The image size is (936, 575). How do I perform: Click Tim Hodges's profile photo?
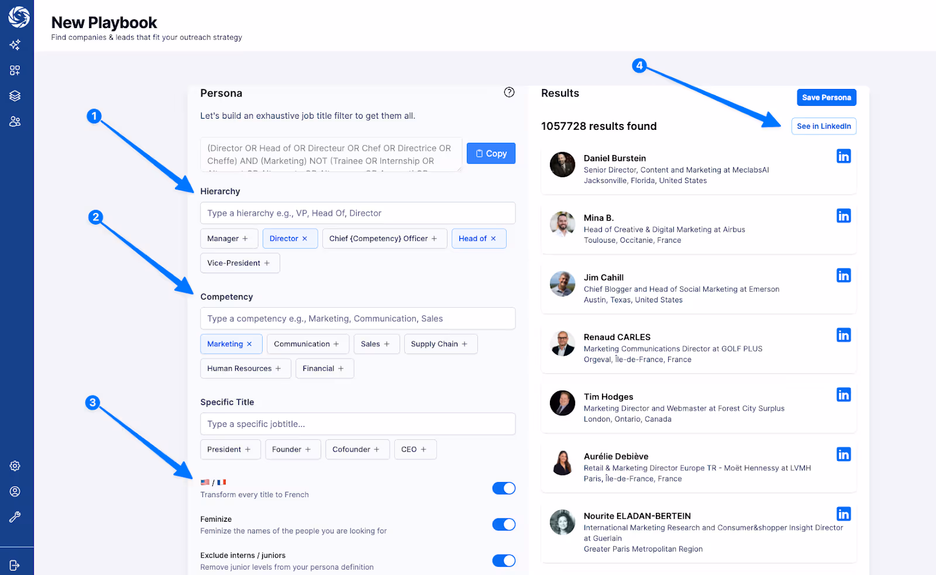(562, 403)
